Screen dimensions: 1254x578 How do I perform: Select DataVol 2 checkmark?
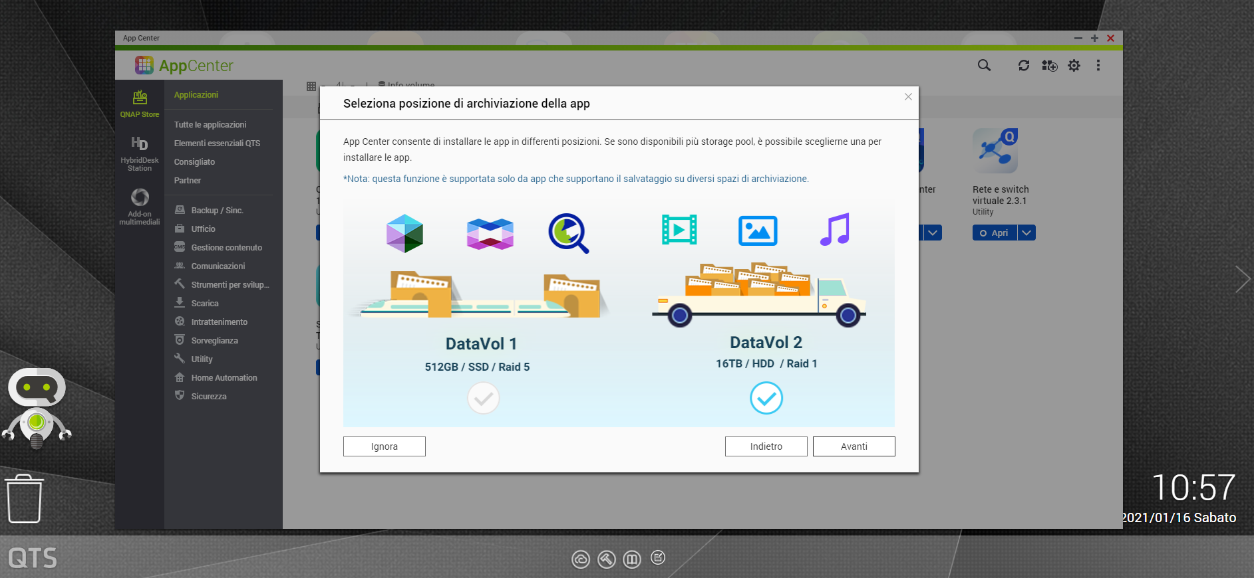pyautogui.click(x=766, y=398)
